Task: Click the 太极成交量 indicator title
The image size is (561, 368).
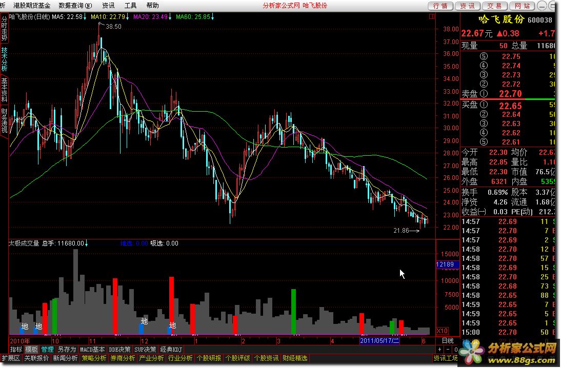Action: point(24,243)
